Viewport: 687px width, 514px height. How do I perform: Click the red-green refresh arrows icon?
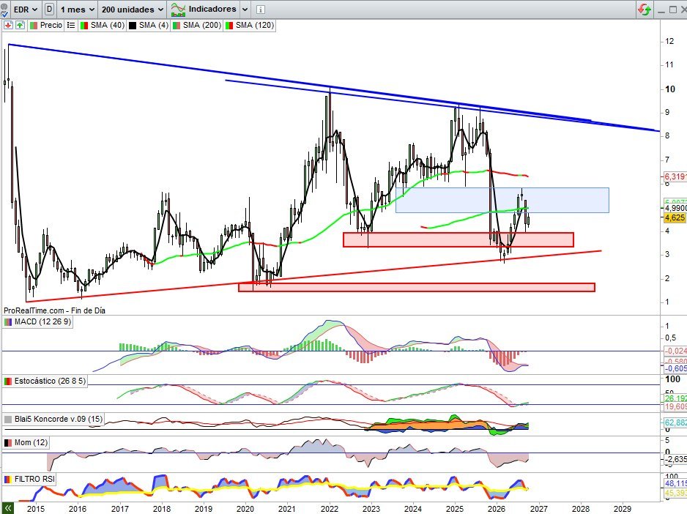point(645,10)
